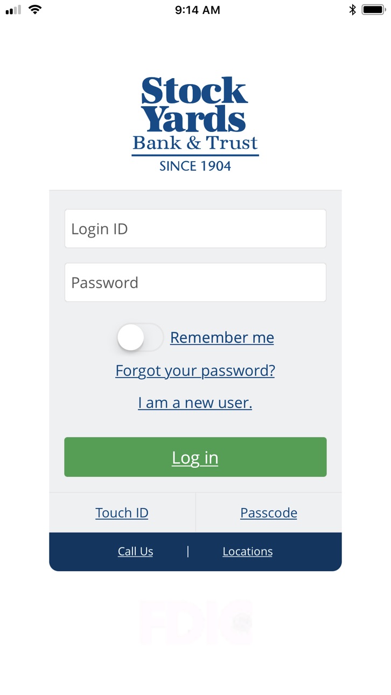Screen dimensions: 391x695
Task: Tap the SINCE 1904 text under logo
Action: (195, 166)
